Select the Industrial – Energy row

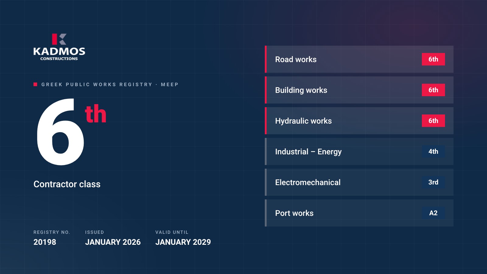359,152
